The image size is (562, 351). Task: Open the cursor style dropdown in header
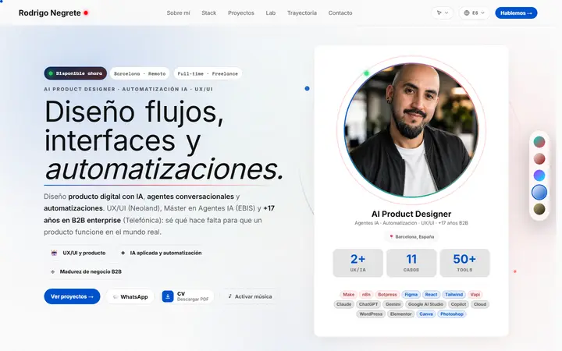[443, 13]
